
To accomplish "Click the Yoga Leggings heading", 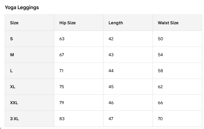I will click(22, 8).
